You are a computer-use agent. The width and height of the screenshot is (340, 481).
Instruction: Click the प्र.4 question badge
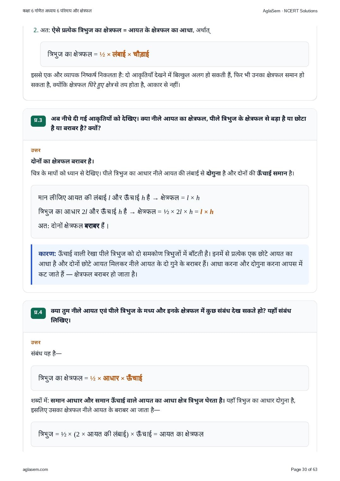(38, 313)
